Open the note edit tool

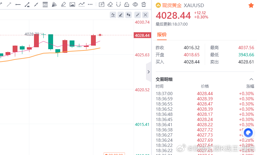(x=102, y=5)
